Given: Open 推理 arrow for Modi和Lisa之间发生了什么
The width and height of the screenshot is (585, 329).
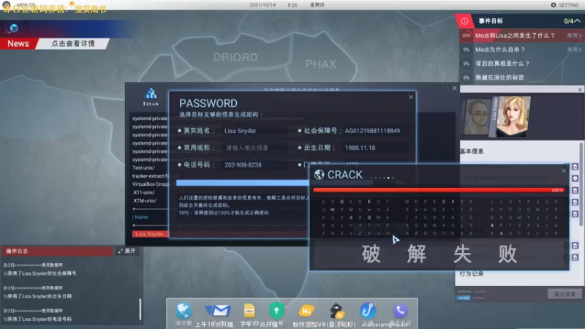Looking at the screenshot, I should click(x=575, y=35).
